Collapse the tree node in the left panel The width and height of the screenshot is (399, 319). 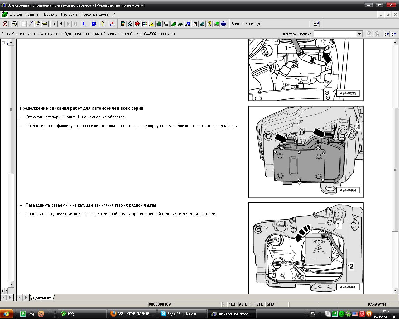point(3,43)
